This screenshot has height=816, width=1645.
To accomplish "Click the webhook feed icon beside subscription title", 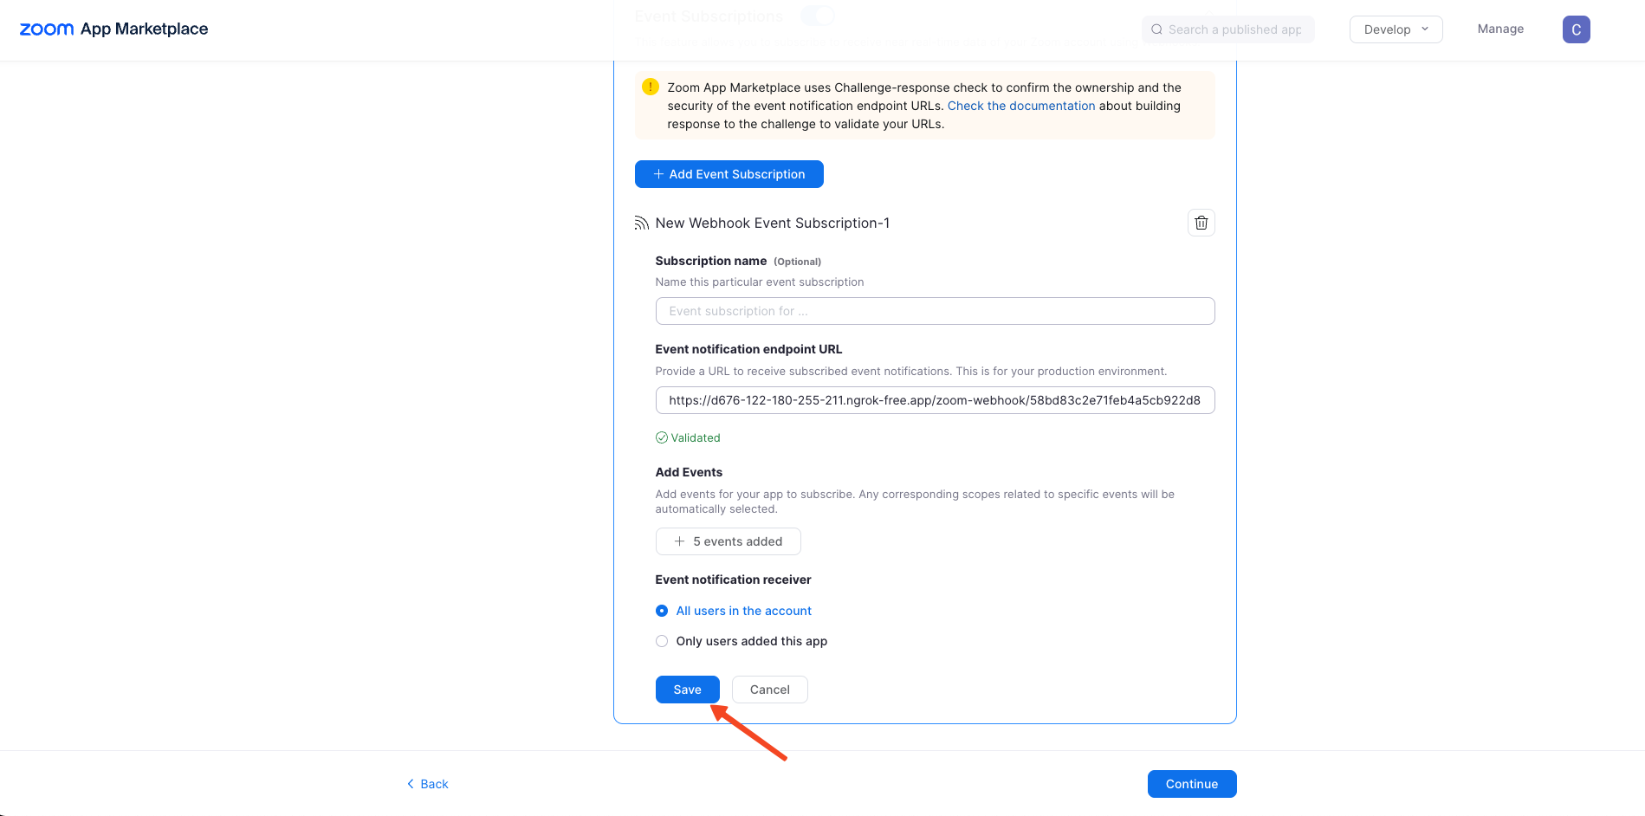I will (x=642, y=223).
